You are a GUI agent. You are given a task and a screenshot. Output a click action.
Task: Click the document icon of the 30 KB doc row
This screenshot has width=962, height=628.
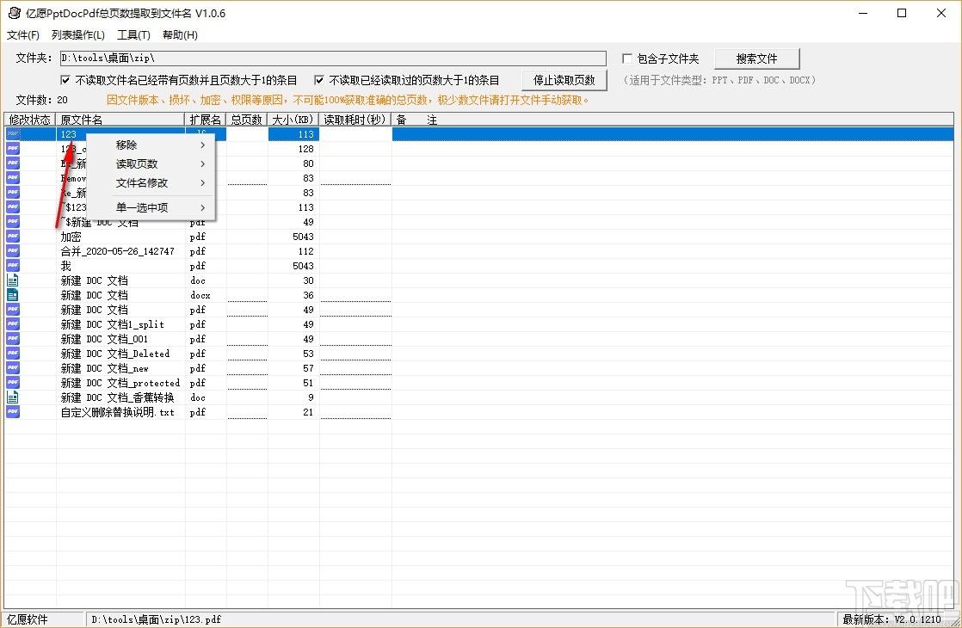coord(13,280)
